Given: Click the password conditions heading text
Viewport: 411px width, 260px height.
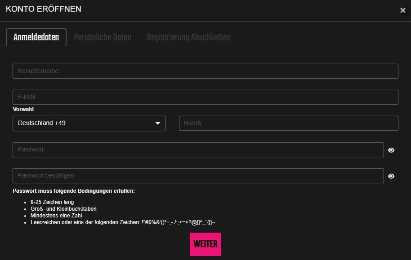Looking at the screenshot, I should (74, 191).
